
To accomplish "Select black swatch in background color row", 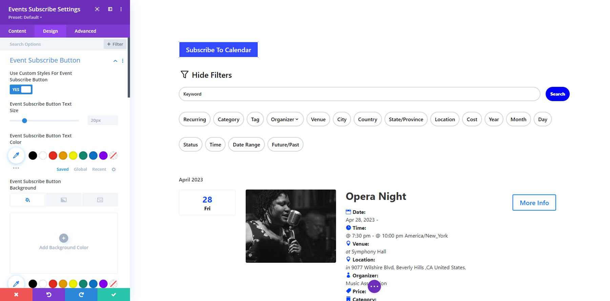I will (33, 283).
